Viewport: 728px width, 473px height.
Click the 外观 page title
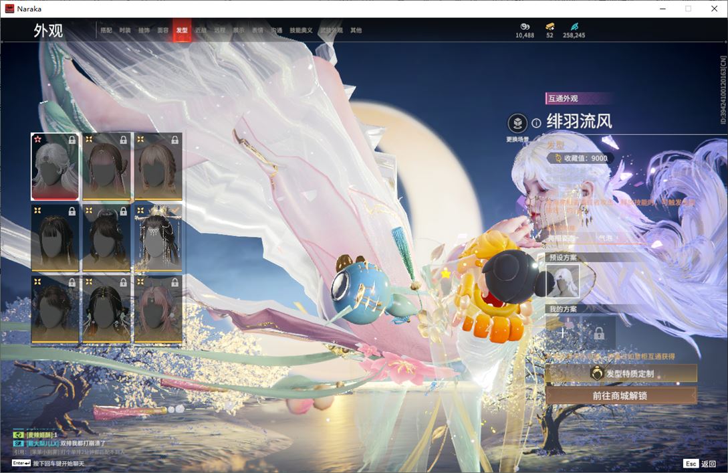pos(48,31)
